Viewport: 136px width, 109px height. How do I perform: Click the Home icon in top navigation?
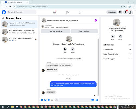[x=54, y=12]
